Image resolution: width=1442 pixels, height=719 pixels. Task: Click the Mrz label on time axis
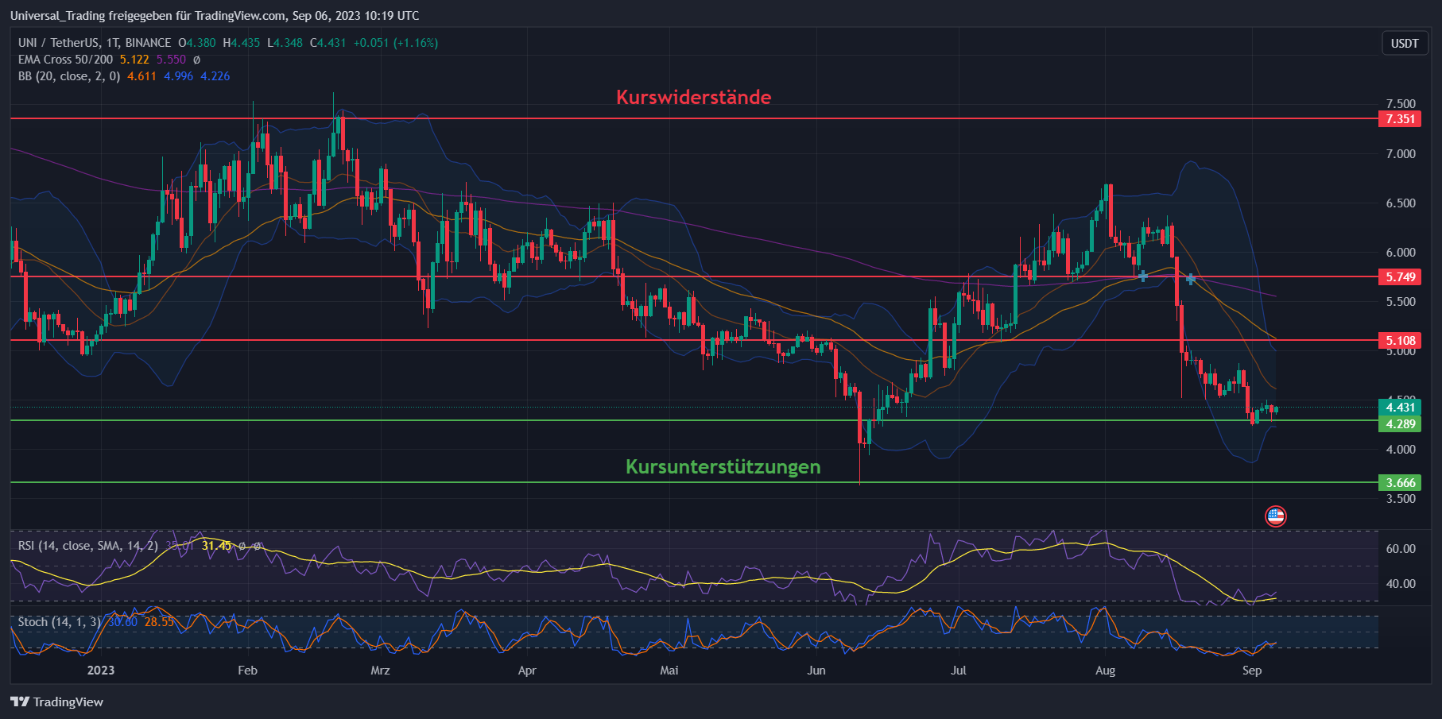coord(380,671)
